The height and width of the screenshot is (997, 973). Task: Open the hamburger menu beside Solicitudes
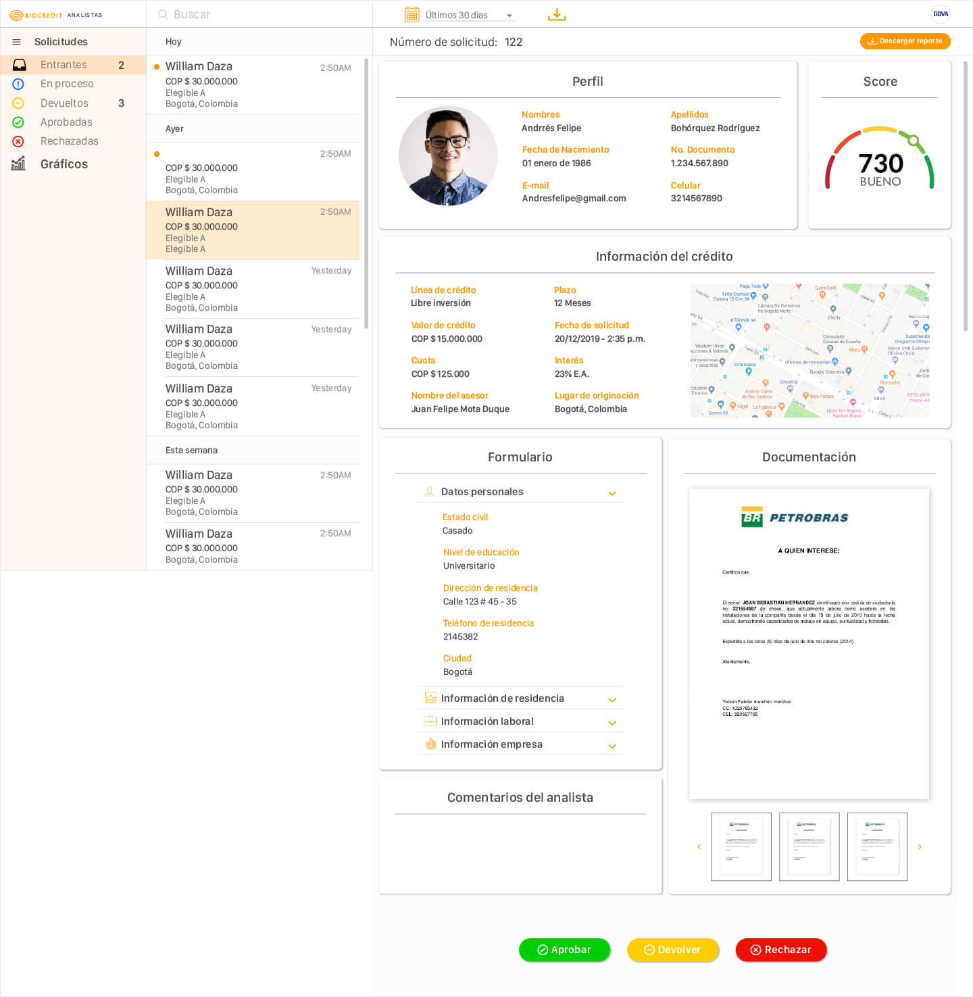point(17,42)
